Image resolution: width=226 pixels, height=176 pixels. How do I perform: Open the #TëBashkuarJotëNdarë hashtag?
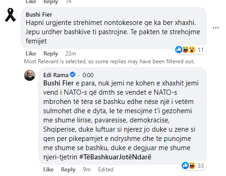[115, 157]
